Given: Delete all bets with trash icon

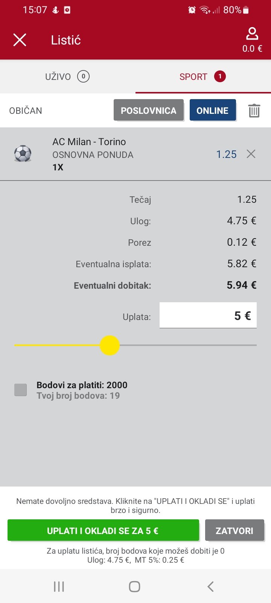Looking at the screenshot, I should (254, 111).
